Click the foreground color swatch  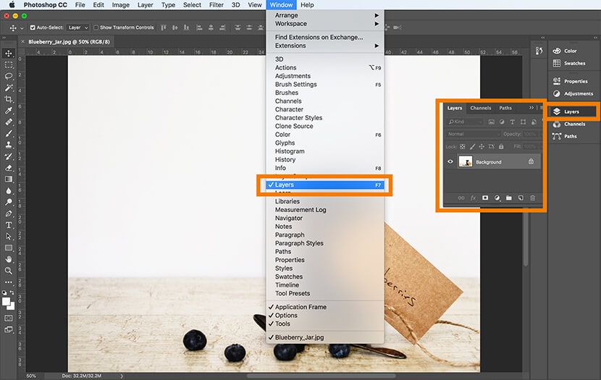[7, 300]
